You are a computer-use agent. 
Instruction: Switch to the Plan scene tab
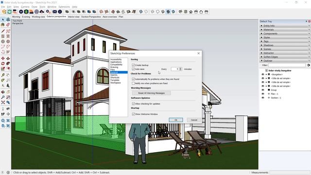(x=121, y=17)
